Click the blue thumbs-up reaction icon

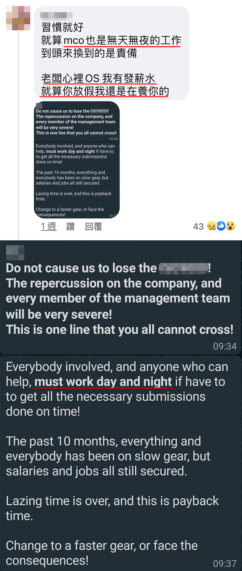221,226
